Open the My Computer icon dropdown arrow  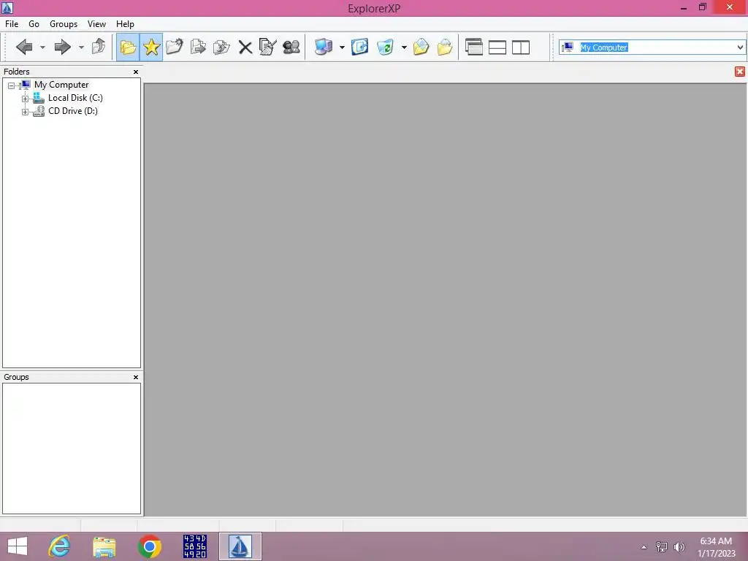342,47
